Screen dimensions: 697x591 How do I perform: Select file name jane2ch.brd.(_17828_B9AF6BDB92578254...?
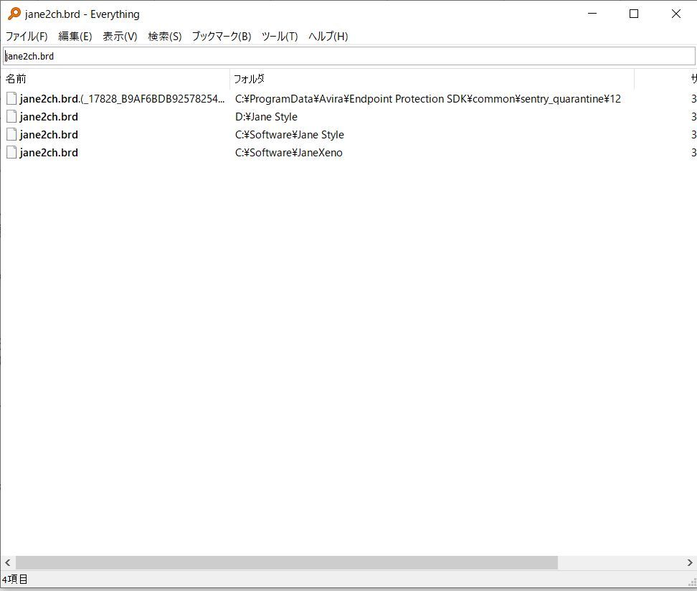122,99
